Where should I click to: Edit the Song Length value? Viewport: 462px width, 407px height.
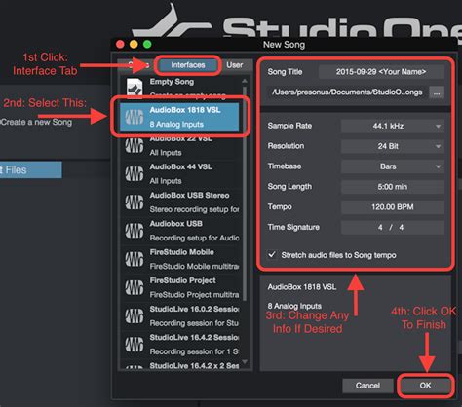pos(393,187)
